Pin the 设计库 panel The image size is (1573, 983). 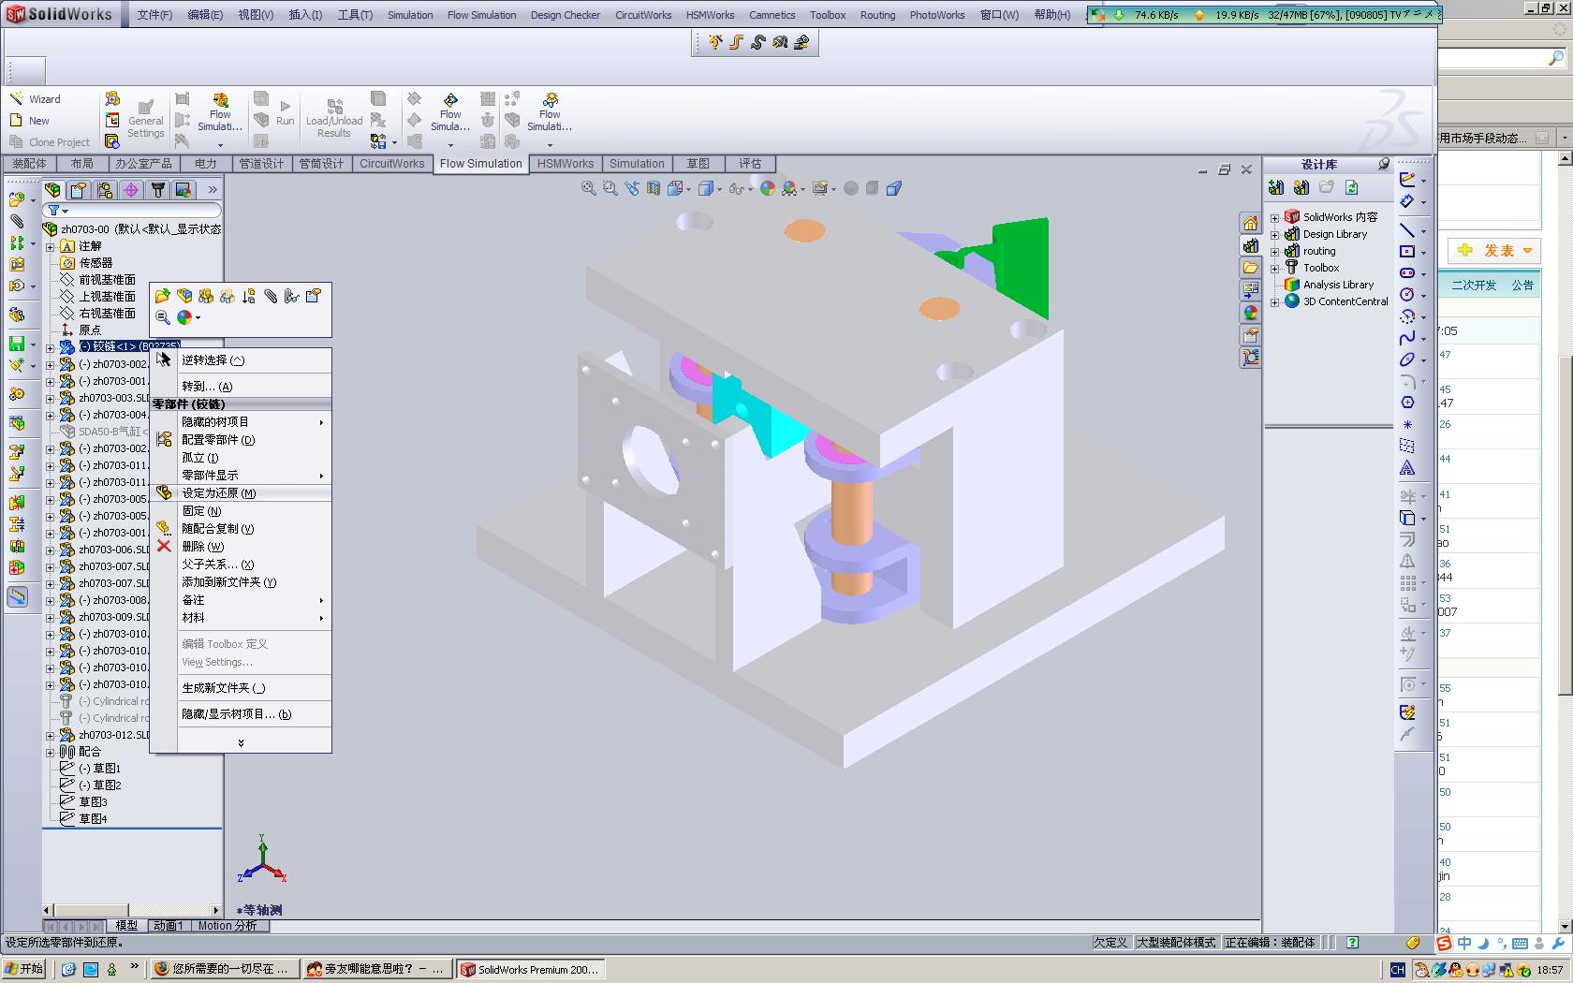coord(1384,164)
